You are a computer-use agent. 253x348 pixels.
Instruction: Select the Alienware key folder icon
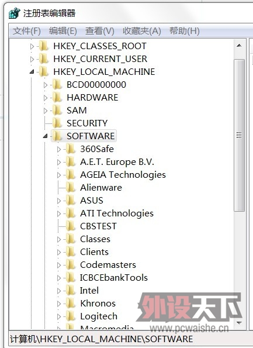pyautogui.click(x=71, y=187)
